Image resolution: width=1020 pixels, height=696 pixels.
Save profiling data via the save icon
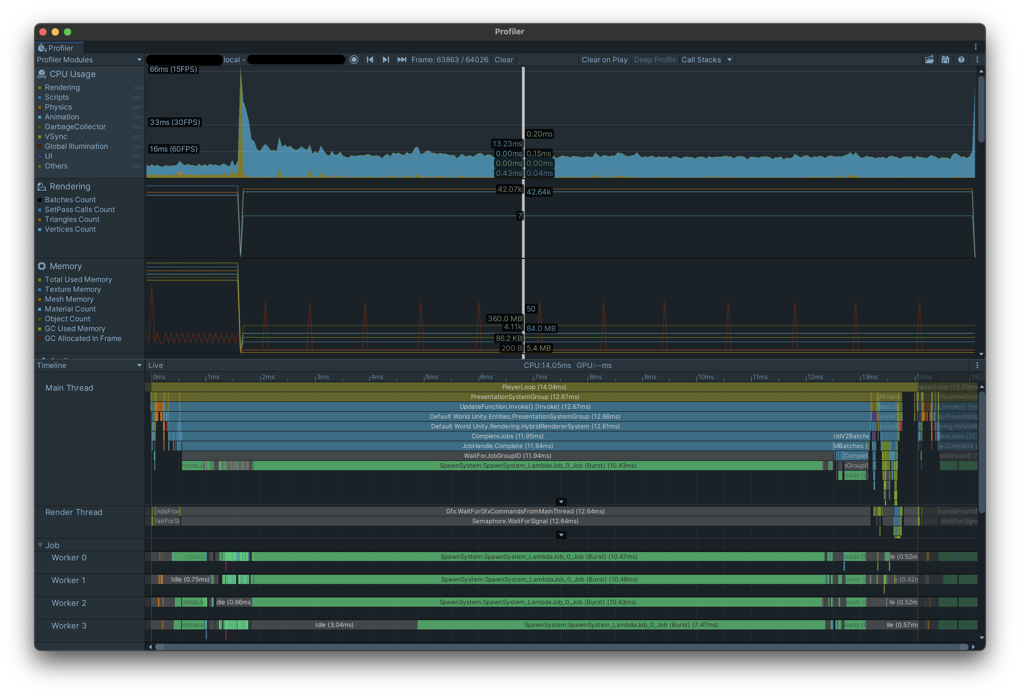(x=946, y=60)
